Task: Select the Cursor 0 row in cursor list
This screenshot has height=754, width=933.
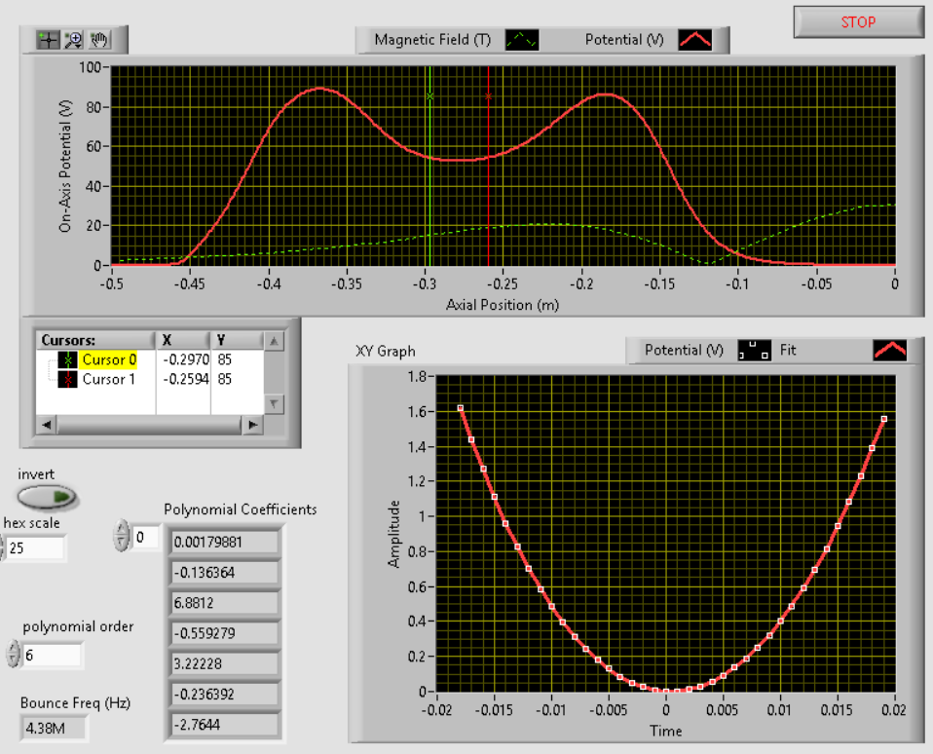Action: [108, 359]
